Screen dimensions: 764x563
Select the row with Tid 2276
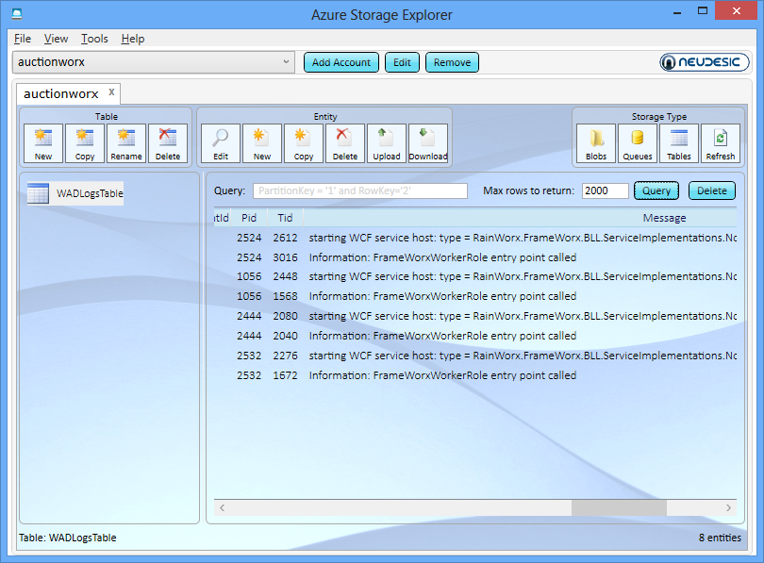coord(475,356)
